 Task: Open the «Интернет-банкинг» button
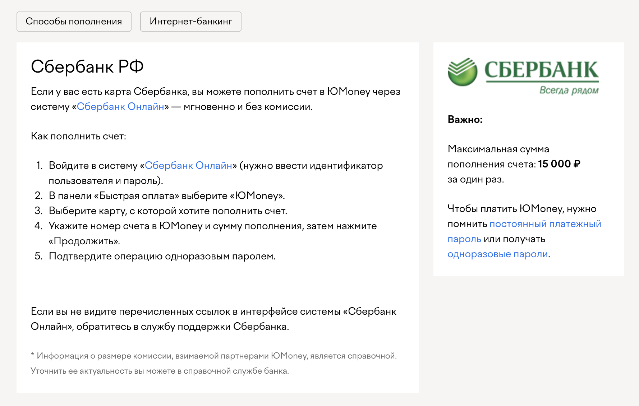tap(190, 22)
